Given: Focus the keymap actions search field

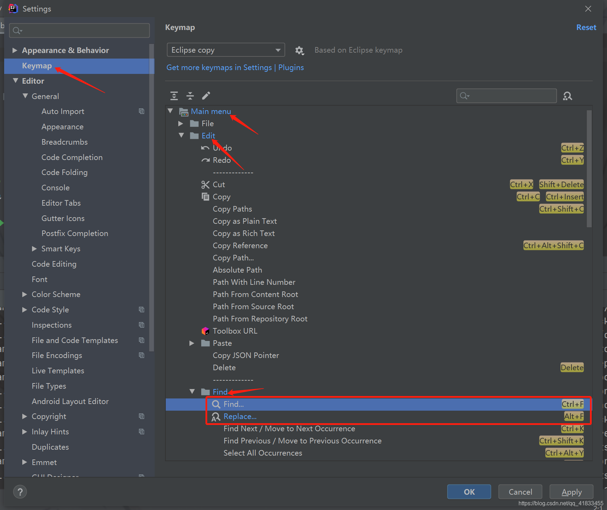Looking at the screenshot, I should tap(506, 96).
